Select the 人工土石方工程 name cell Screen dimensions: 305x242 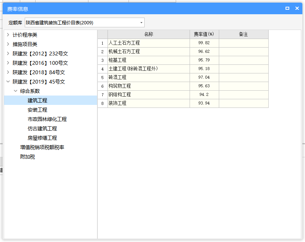pos(149,43)
